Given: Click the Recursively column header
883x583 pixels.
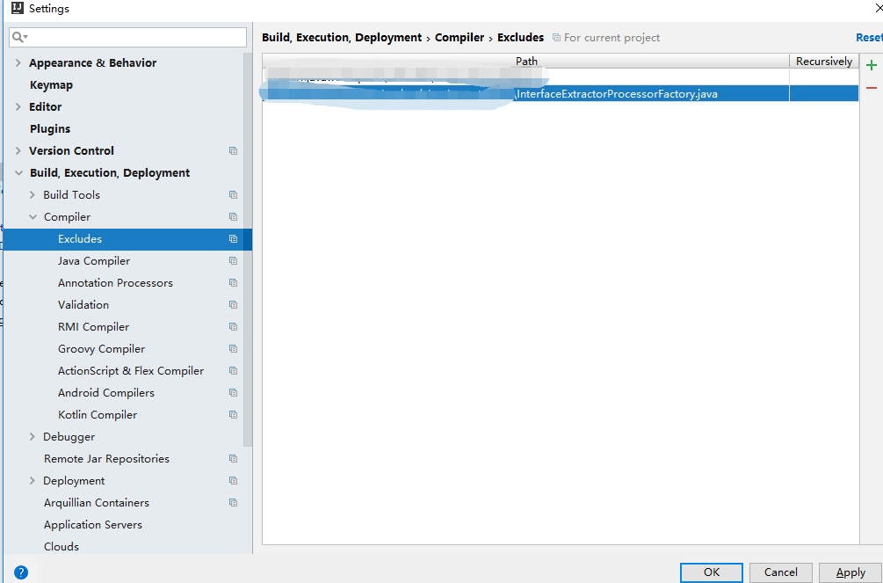Looking at the screenshot, I should click(824, 61).
